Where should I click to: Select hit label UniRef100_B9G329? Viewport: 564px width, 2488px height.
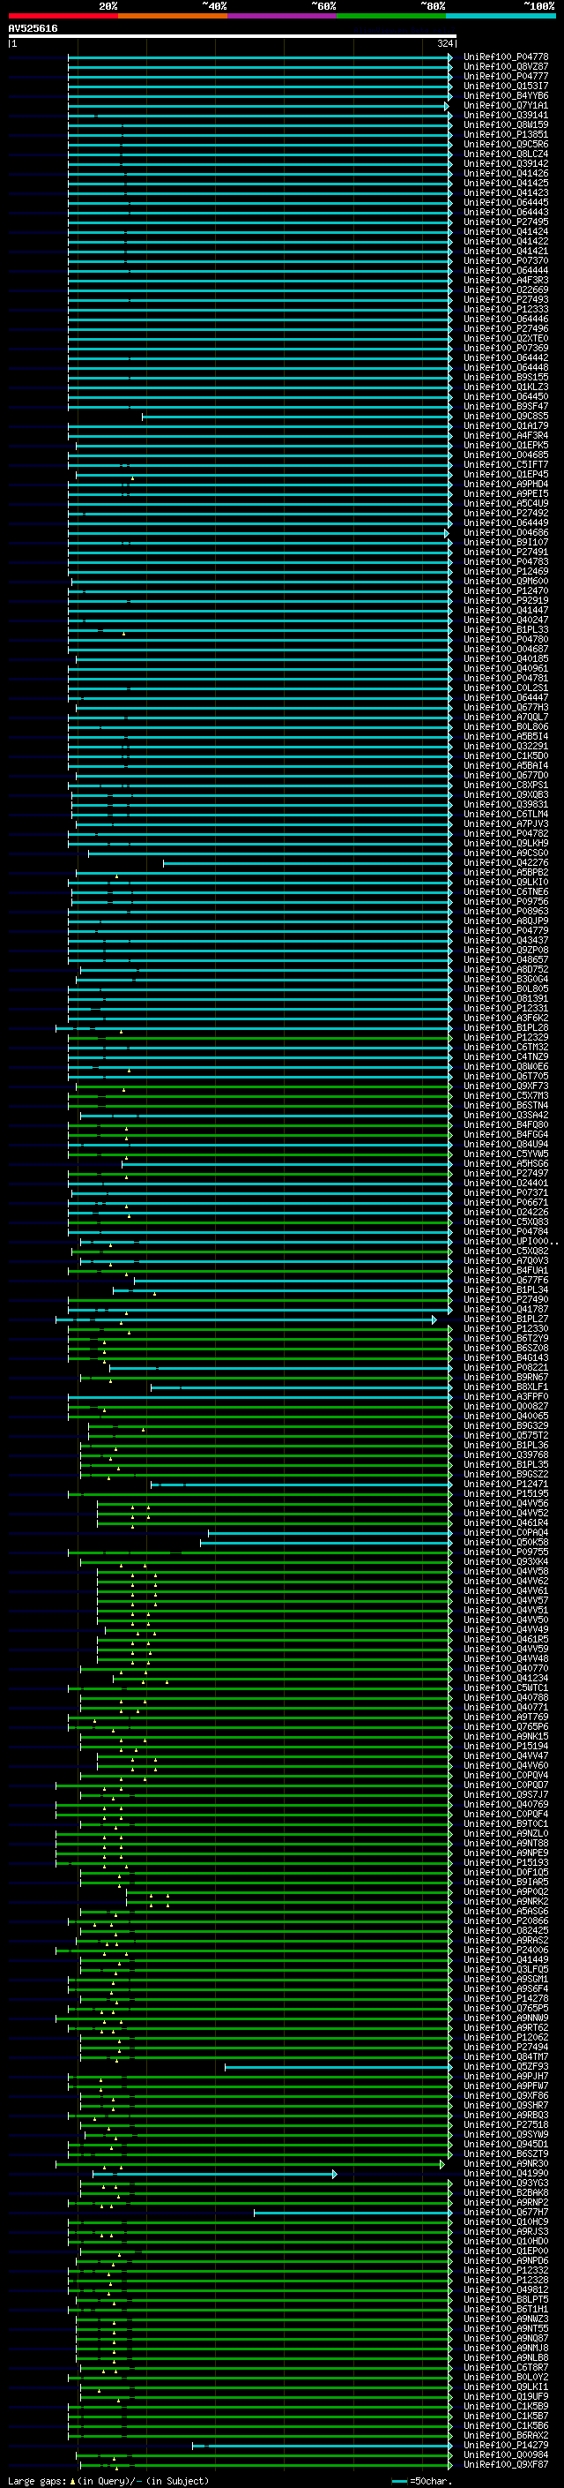[x=506, y=1425]
